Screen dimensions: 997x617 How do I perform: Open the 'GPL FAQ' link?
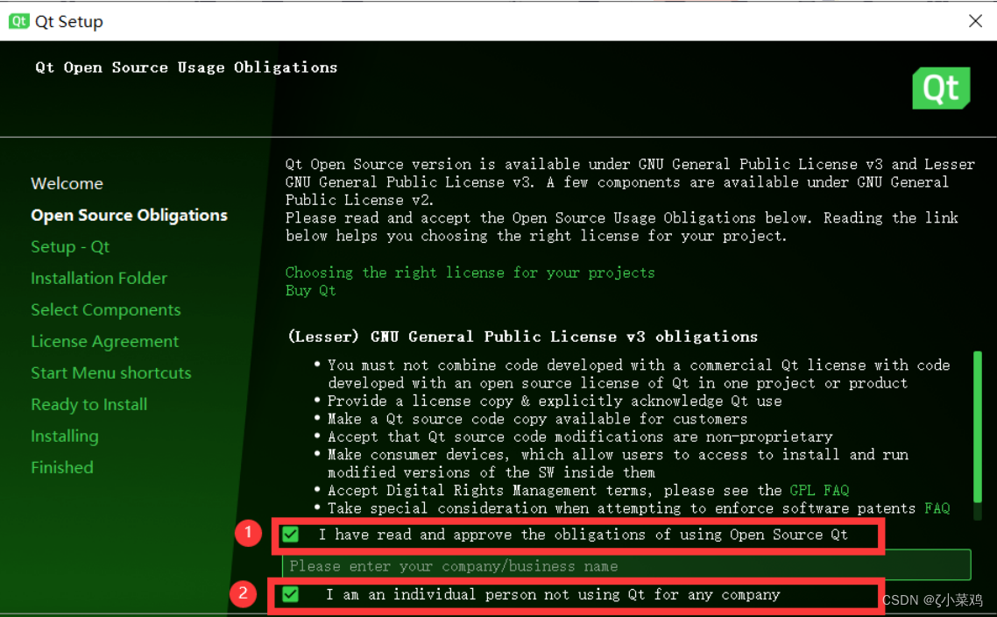click(x=819, y=491)
